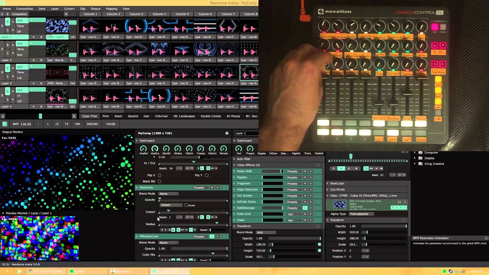This screenshot has height=275, width=489.
Task: Open the Video Effects panel menu
Action: coord(317,165)
